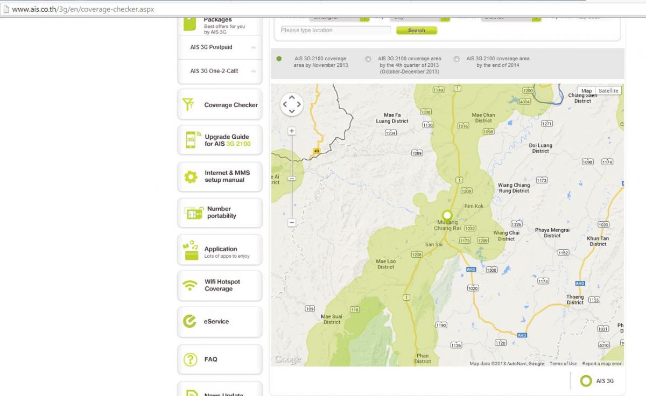Pan the map left with the arrow
This screenshot has width=646, height=396.
point(284,104)
